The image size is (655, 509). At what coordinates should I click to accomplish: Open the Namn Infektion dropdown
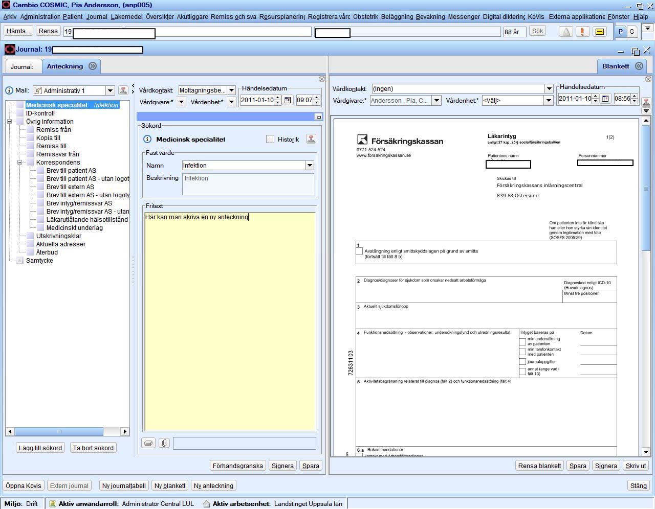[x=310, y=166]
